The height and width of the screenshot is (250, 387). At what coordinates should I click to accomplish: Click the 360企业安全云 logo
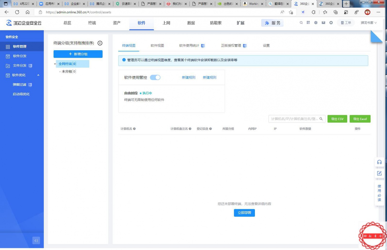tap(24, 23)
